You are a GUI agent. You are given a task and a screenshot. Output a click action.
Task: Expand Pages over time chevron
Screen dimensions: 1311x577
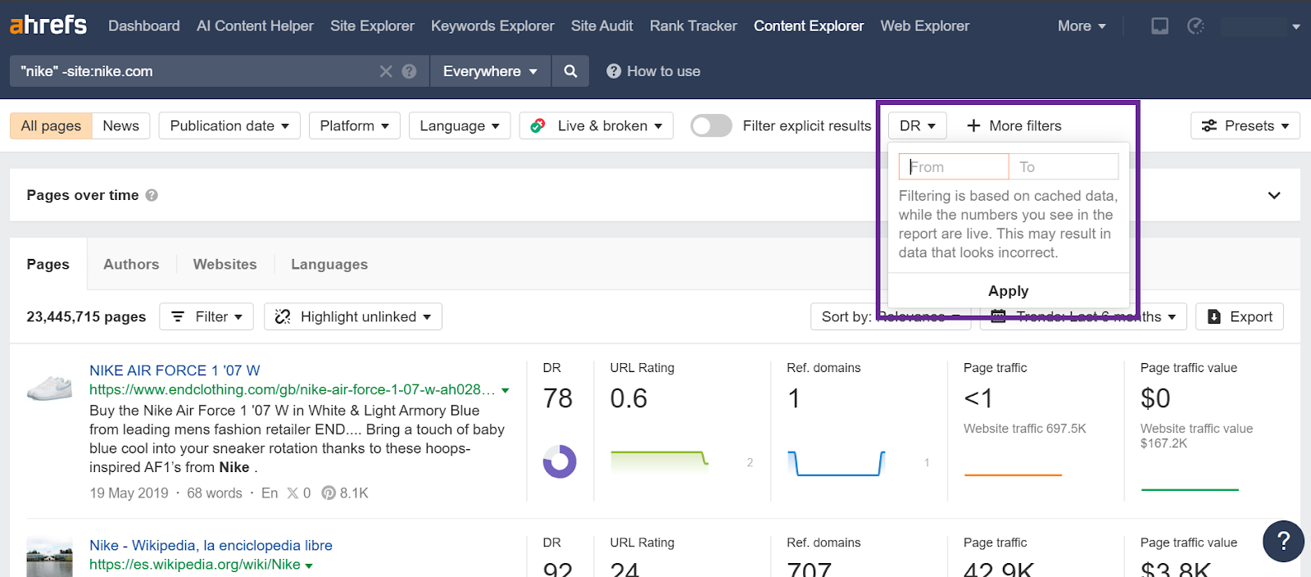[x=1274, y=195]
